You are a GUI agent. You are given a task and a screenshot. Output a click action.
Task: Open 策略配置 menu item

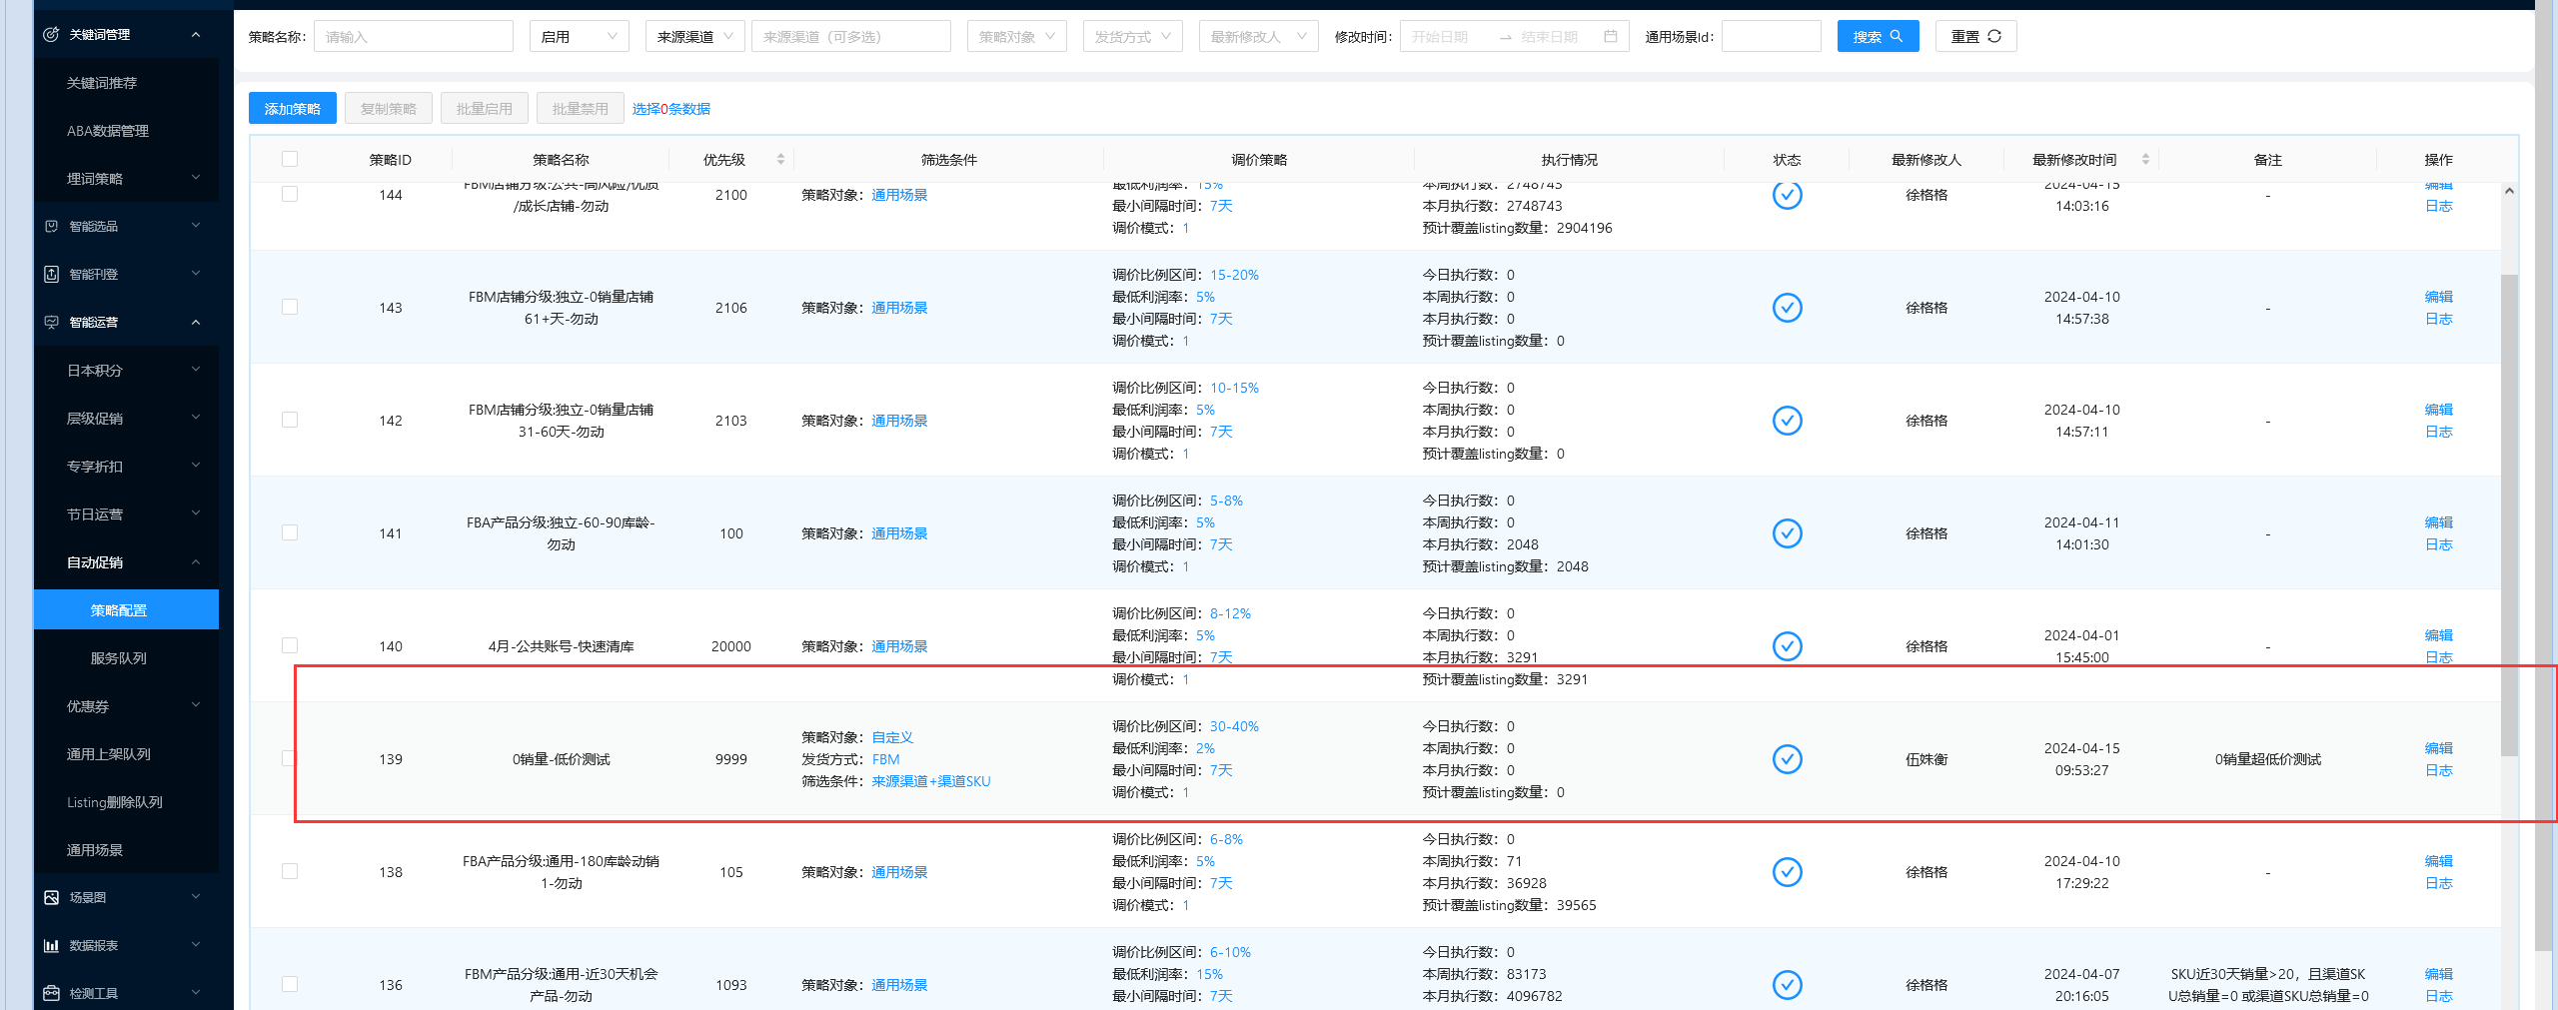point(127,609)
